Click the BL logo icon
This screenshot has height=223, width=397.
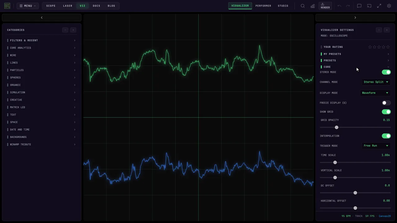tap(7, 6)
